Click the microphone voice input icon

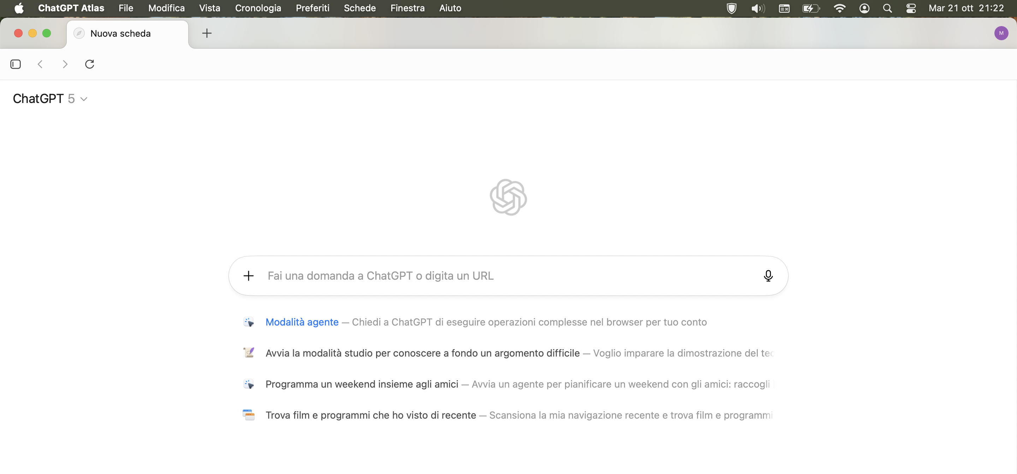(x=768, y=276)
